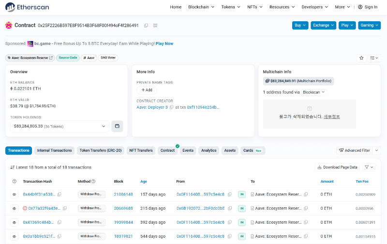Select the Transactions tab
The image size is (387, 244).
coord(18,150)
